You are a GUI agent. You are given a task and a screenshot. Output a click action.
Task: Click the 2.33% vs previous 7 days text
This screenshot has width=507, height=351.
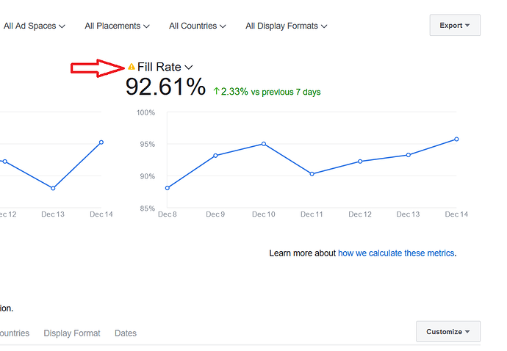coord(267,92)
